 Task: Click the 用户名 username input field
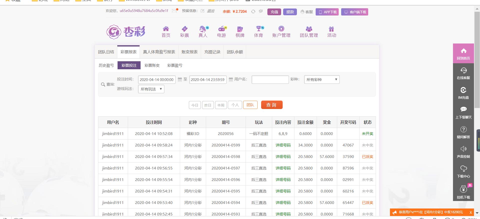pyautogui.click(x=270, y=79)
